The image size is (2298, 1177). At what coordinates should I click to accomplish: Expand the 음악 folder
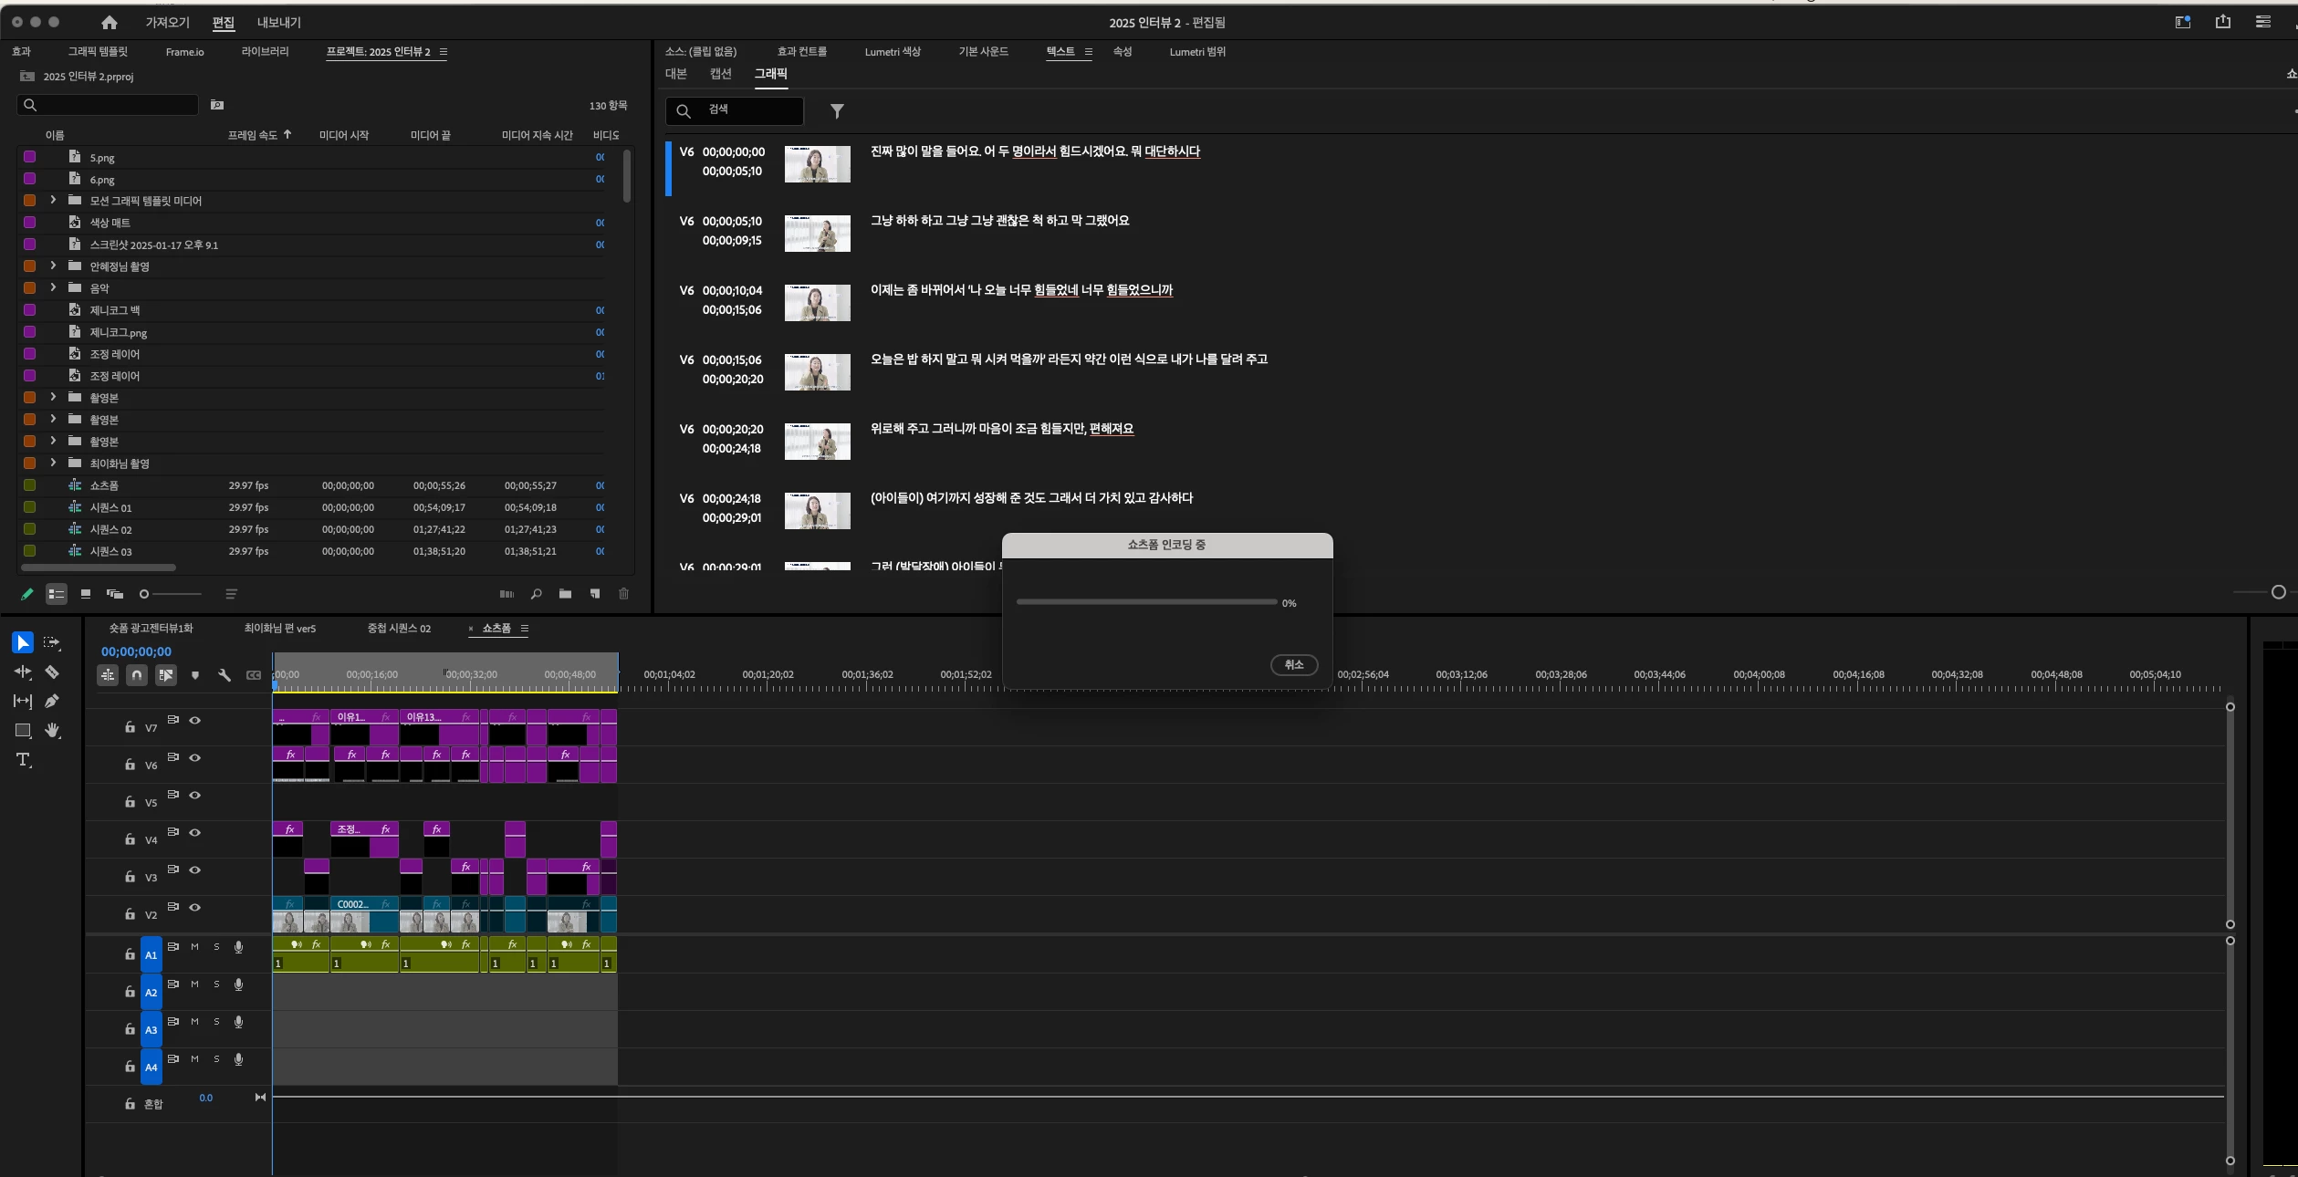point(53,287)
